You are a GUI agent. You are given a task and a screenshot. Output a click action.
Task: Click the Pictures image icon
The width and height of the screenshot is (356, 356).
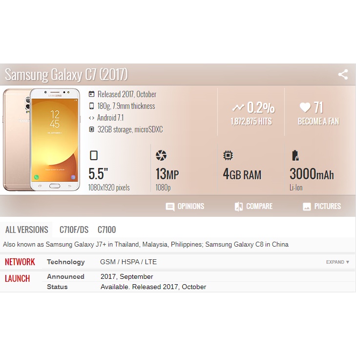tap(307, 207)
